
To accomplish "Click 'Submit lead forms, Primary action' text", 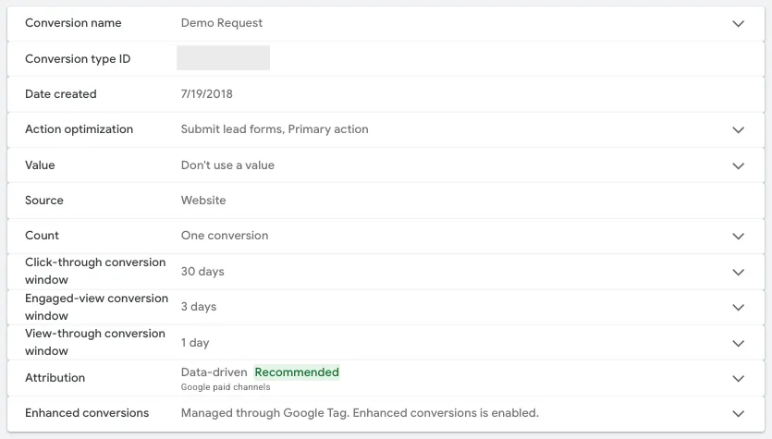I will 275,129.
